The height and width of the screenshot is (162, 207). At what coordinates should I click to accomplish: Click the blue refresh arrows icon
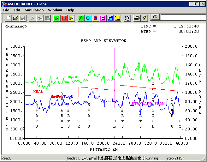[x=127, y=18]
